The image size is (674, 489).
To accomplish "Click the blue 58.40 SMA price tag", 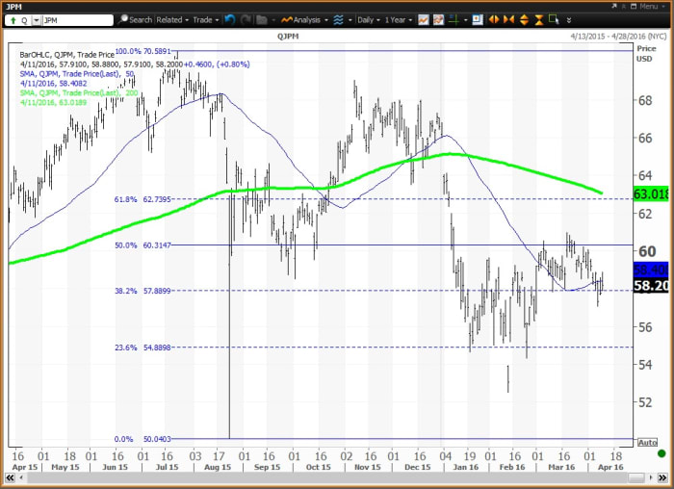I will [651, 270].
